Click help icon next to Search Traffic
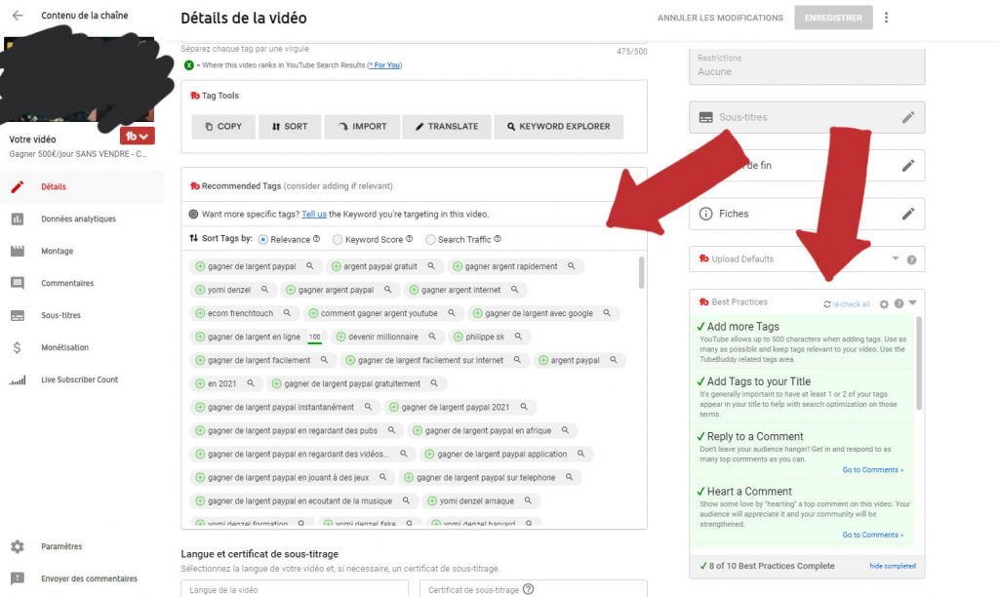The height and width of the screenshot is (597, 999). click(497, 239)
